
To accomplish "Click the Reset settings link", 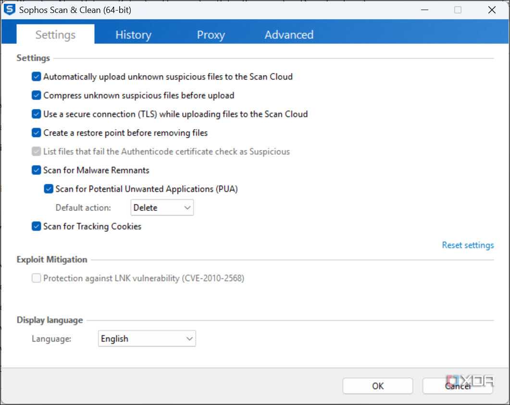I will [x=468, y=245].
